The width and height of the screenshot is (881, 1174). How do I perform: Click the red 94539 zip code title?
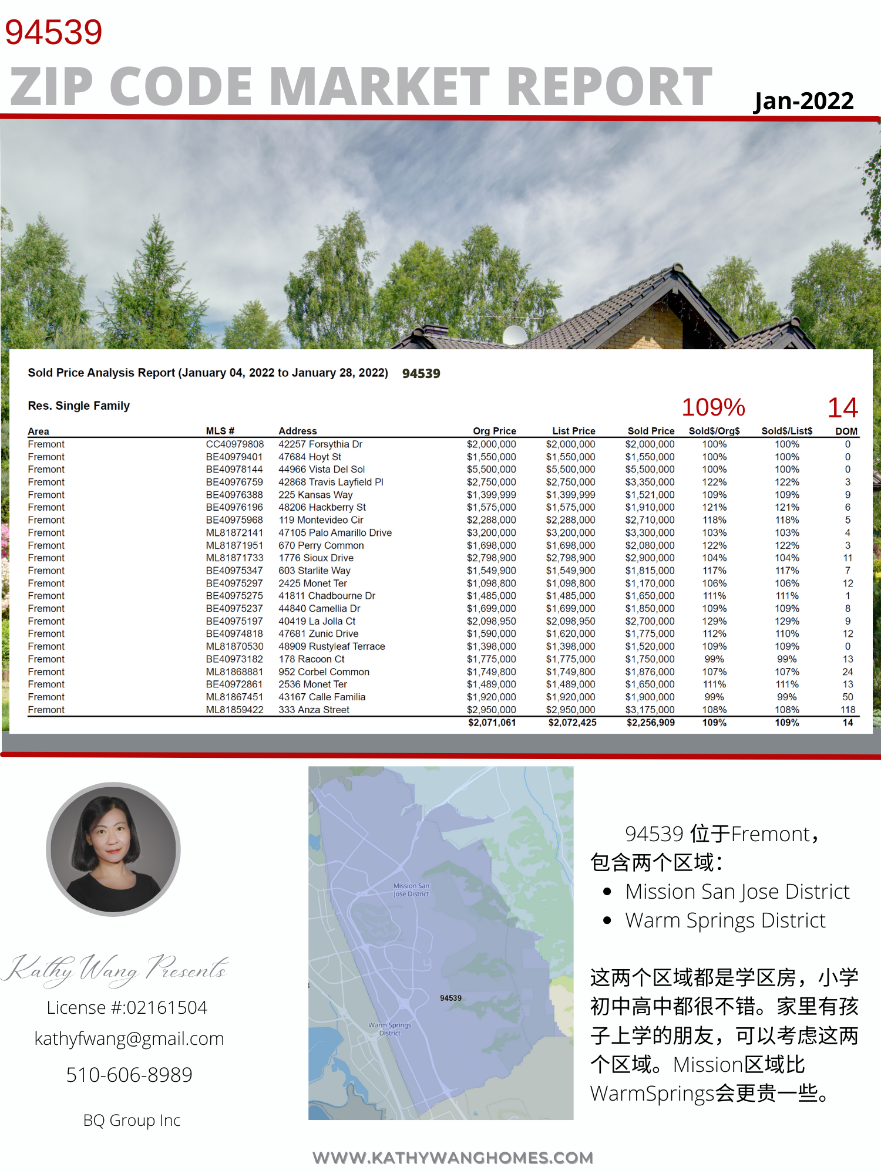point(53,32)
